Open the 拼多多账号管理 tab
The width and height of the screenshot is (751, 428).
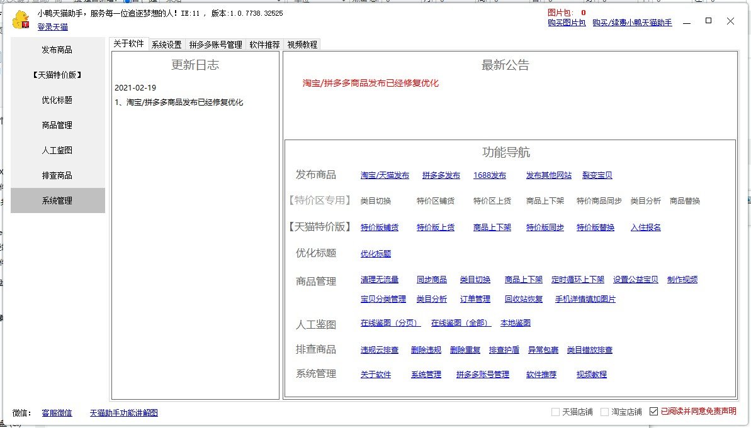[x=215, y=45]
